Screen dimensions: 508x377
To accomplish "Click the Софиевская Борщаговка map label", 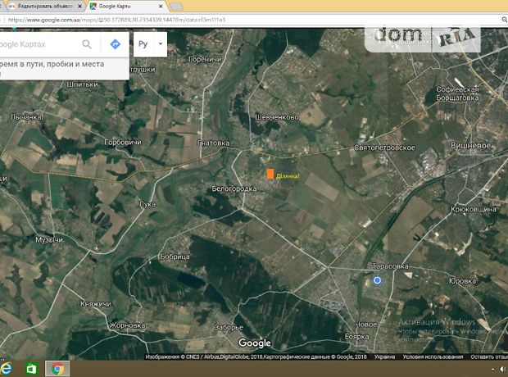I will pyautogui.click(x=457, y=93).
